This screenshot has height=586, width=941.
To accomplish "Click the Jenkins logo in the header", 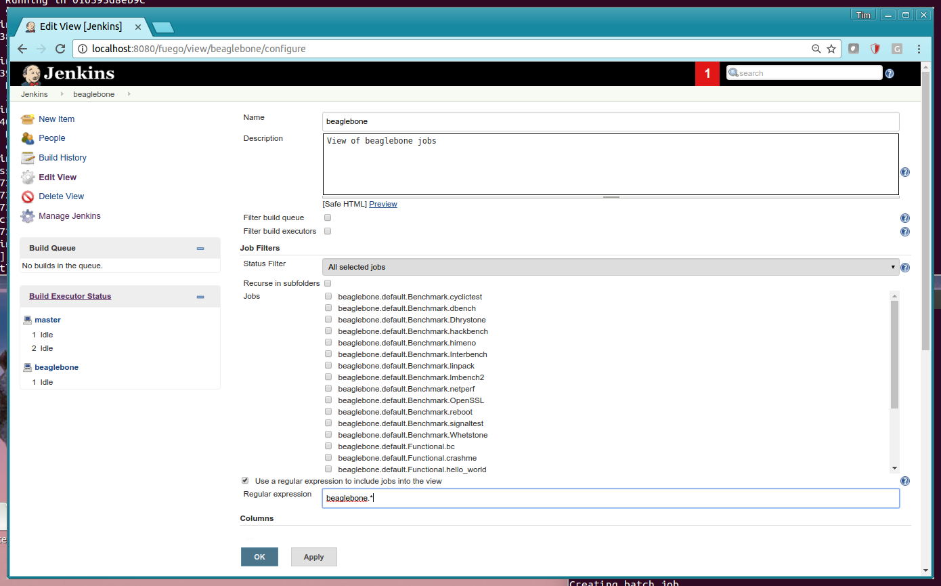I will (68, 74).
